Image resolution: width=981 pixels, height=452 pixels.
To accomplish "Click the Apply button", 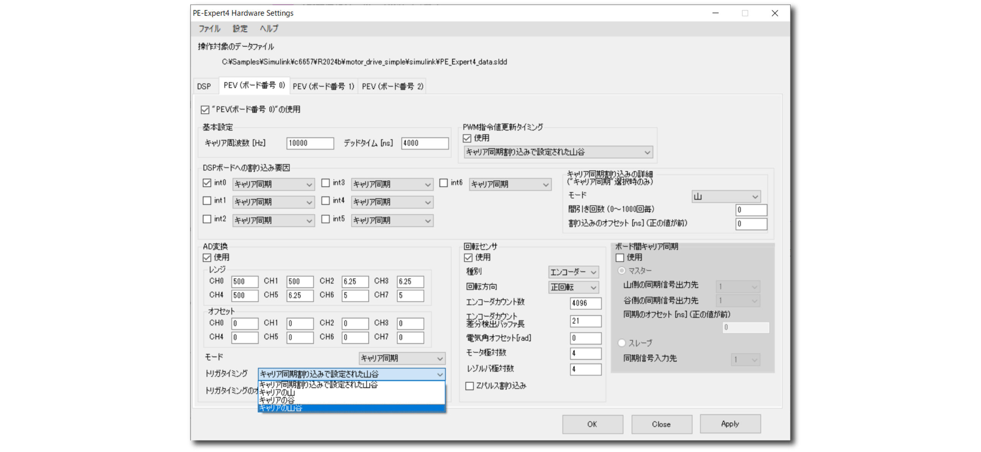I will pyautogui.click(x=730, y=424).
